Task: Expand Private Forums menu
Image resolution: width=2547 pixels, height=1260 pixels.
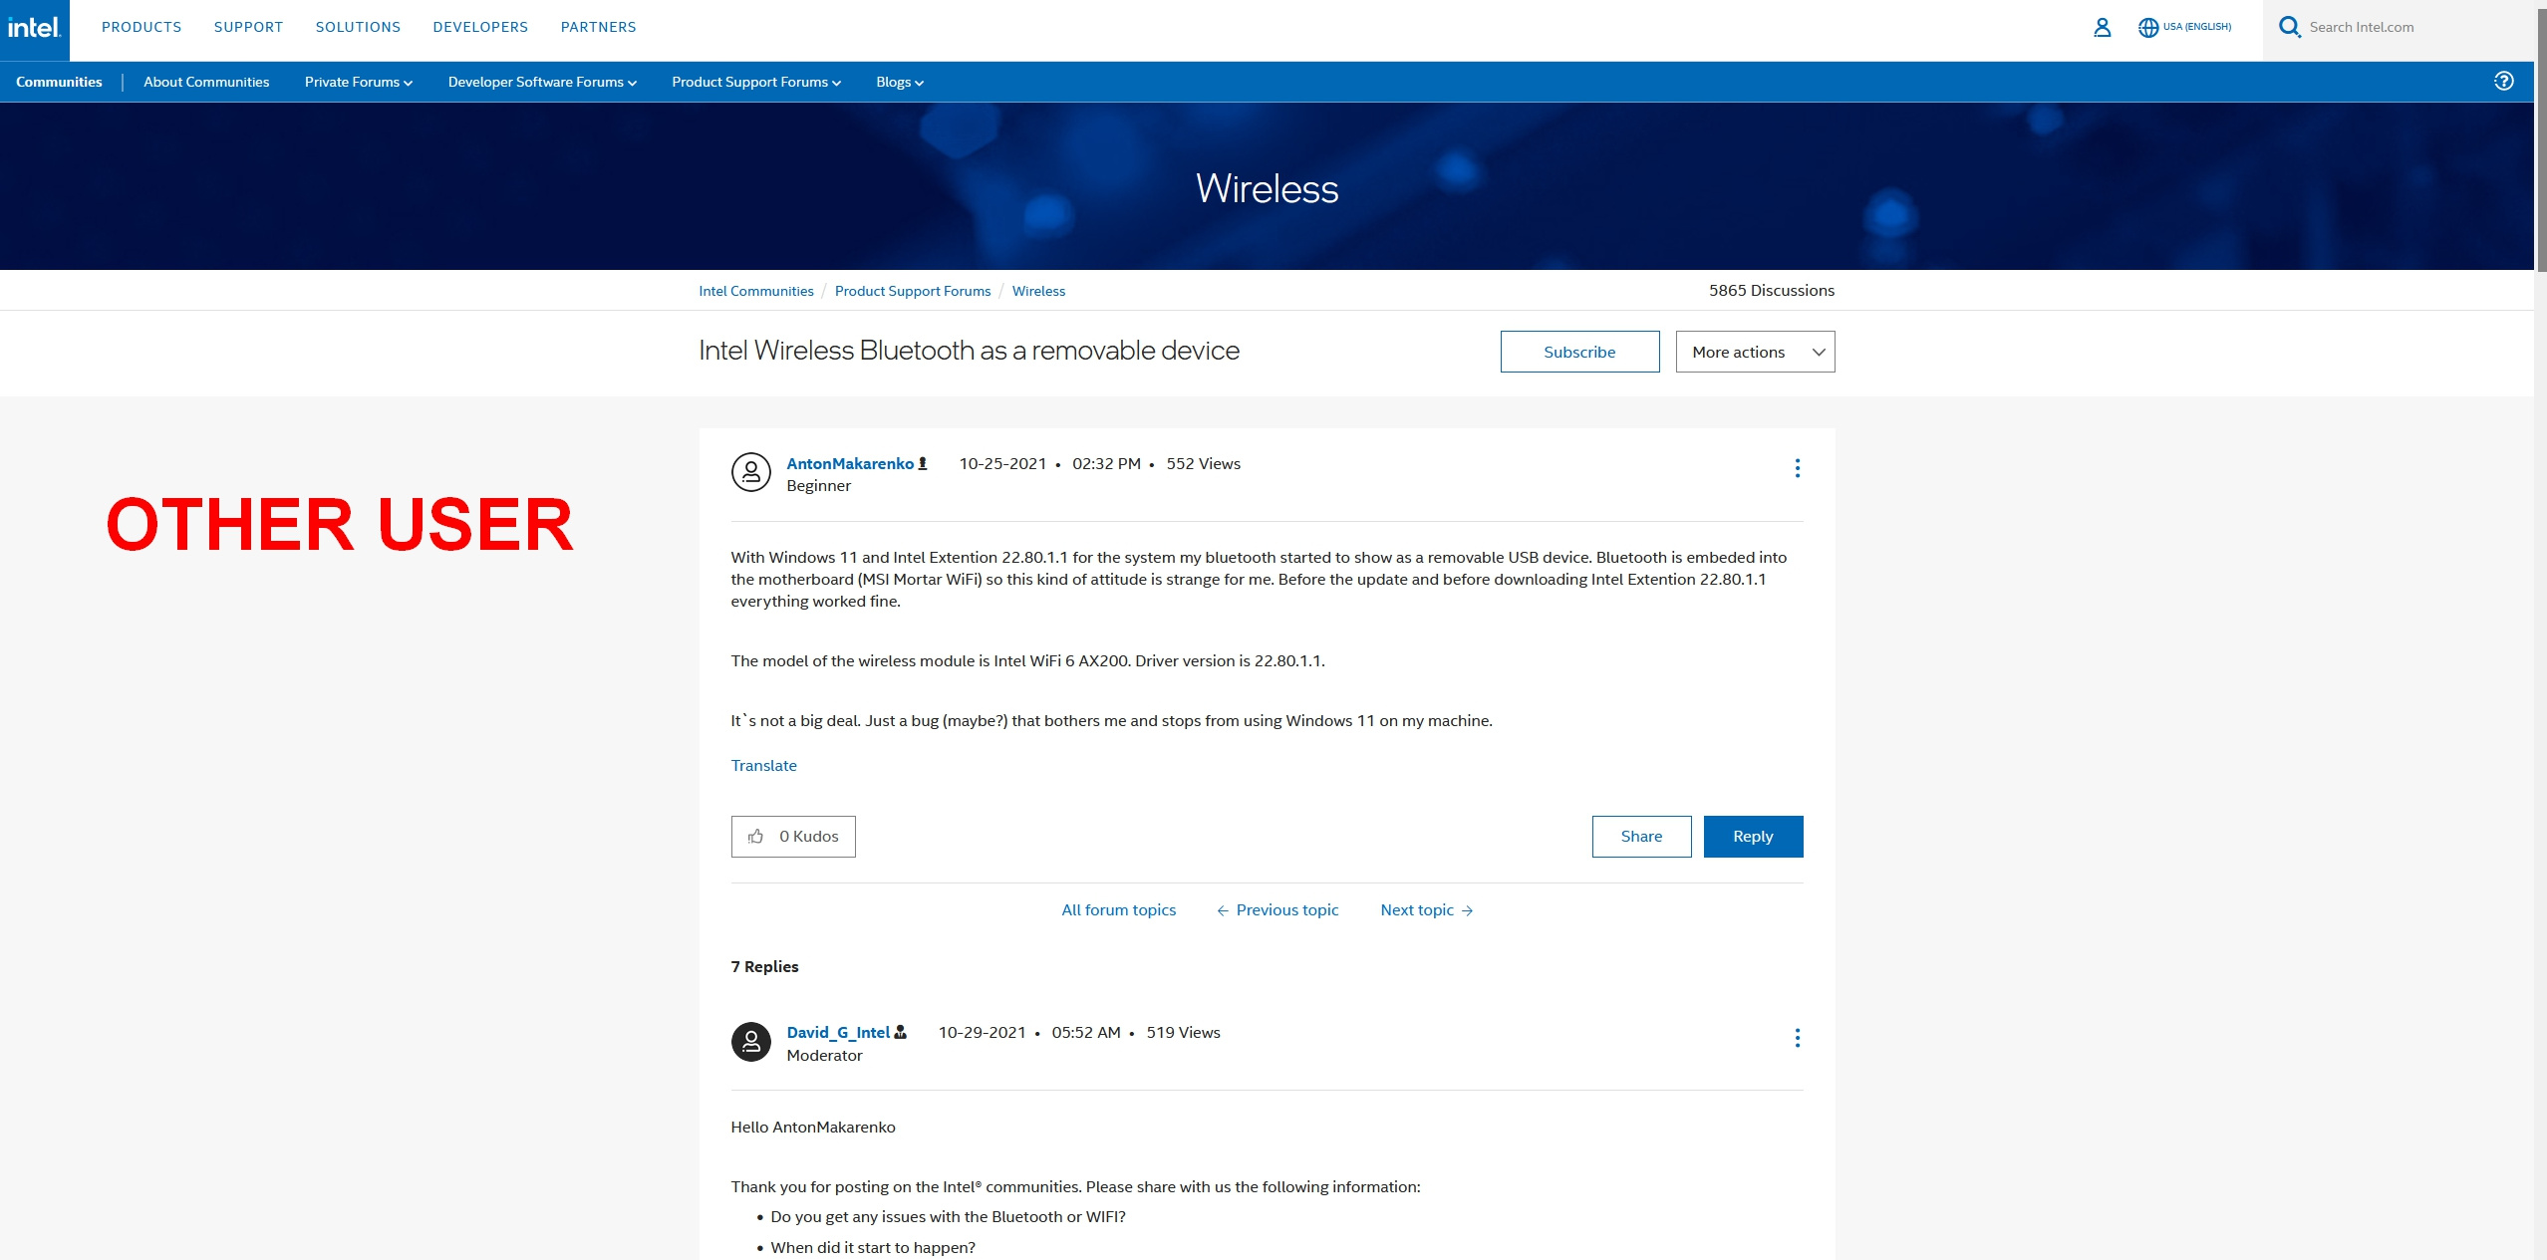Action: click(x=358, y=82)
